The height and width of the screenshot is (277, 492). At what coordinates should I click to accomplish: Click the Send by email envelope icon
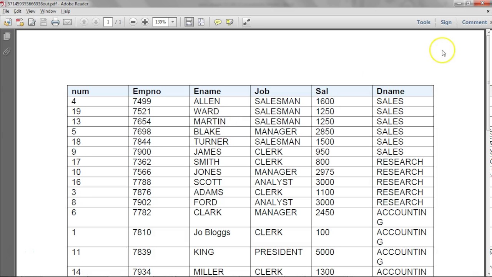pos(67,22)
